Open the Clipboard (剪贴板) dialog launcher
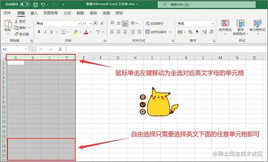 click(32, 41)
